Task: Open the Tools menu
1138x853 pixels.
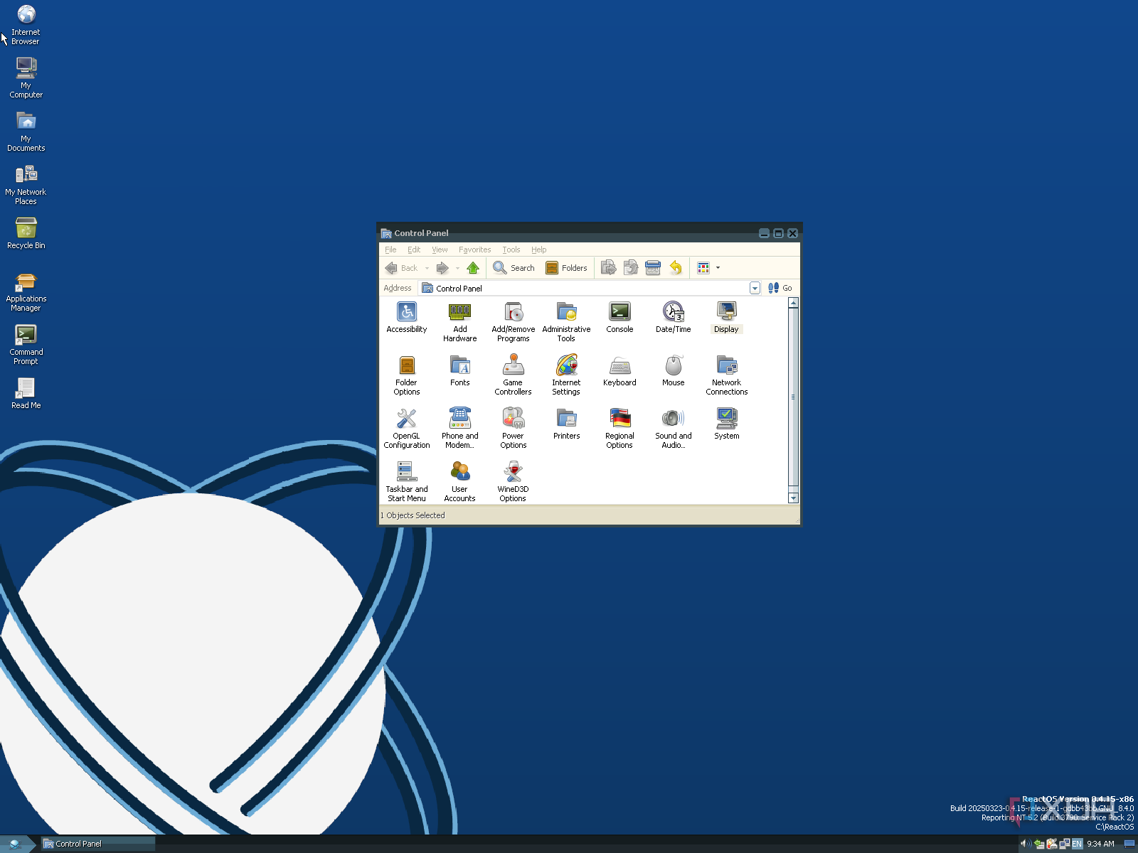Action: pyautogui.click(x=511, y=250)
